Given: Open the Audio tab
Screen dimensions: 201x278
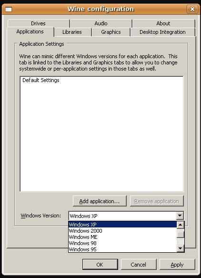Looking at the screenshot, I should [x=101, y=23].
